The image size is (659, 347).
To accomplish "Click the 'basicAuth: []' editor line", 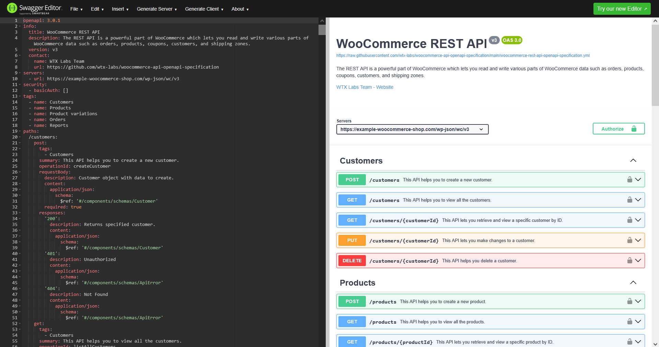I will pyautogui.click(x=48, y=91).
